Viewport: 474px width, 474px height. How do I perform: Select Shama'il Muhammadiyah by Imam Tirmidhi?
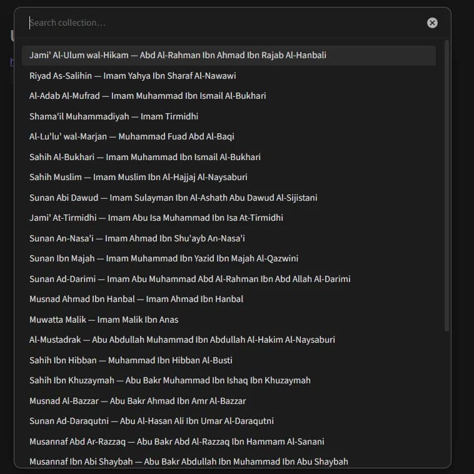pos(229,116)
